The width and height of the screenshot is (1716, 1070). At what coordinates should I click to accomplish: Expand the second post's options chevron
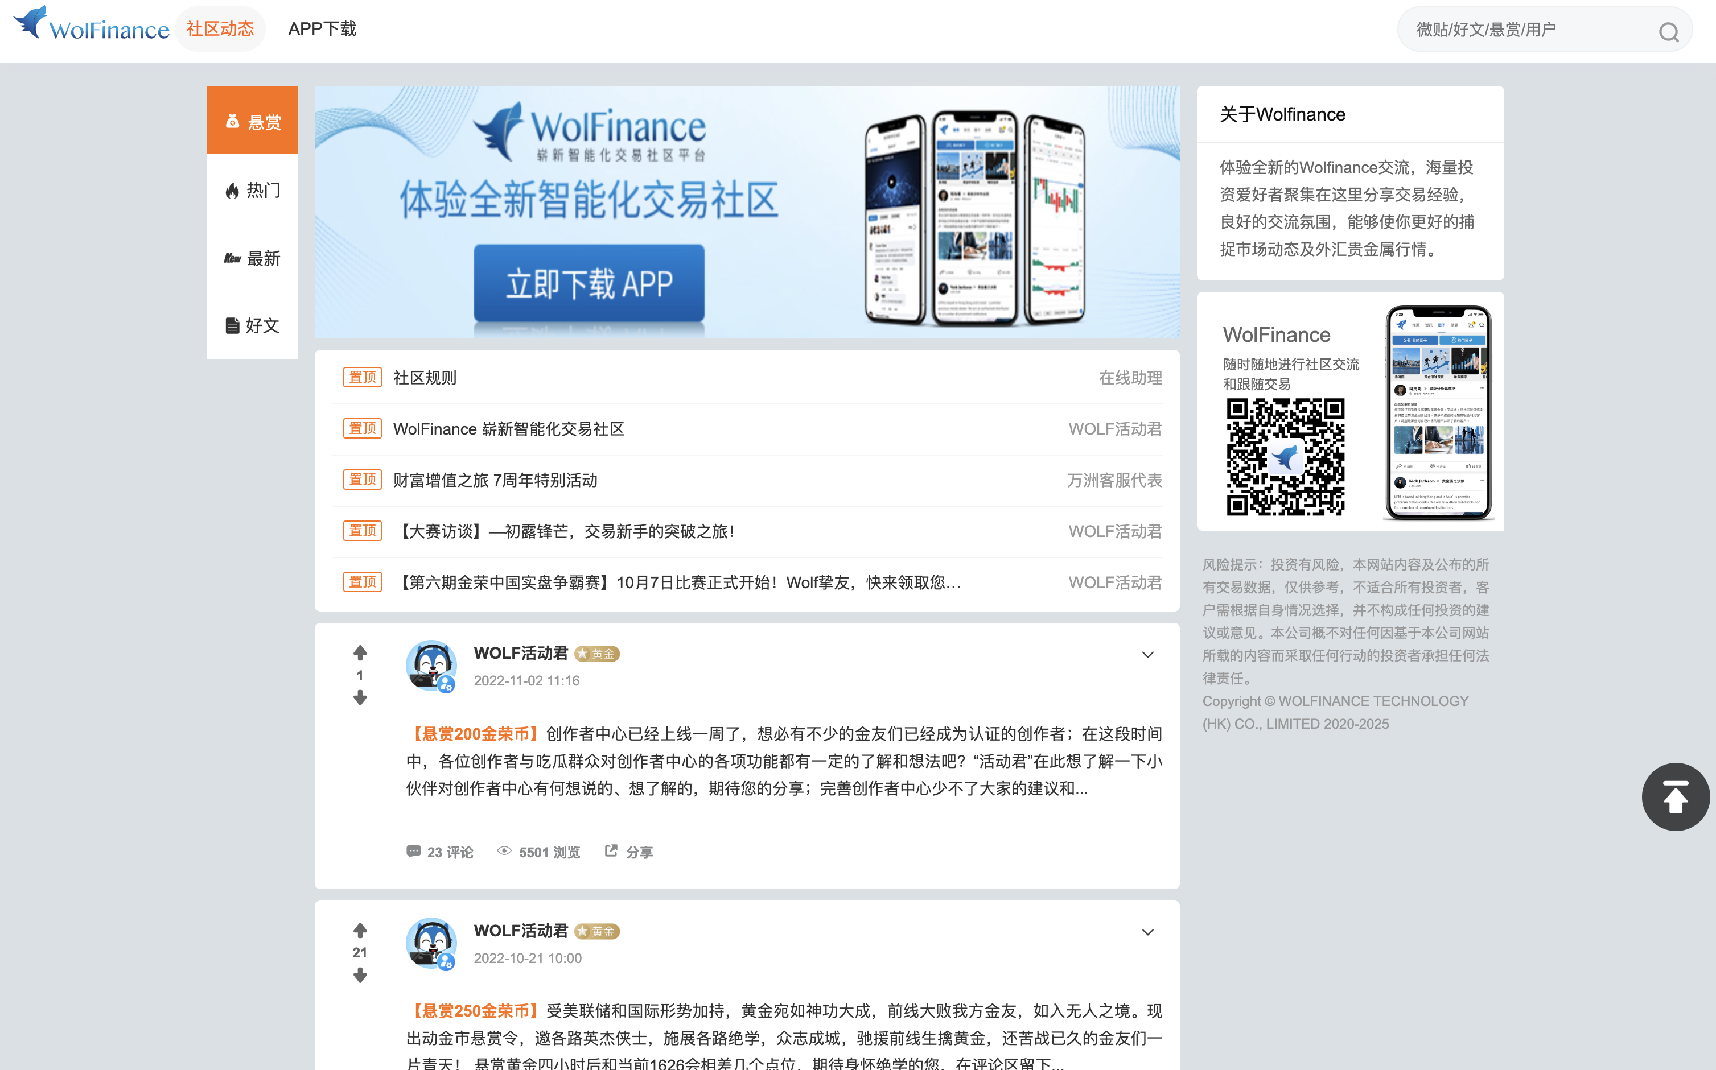(x=1147, y=932)
